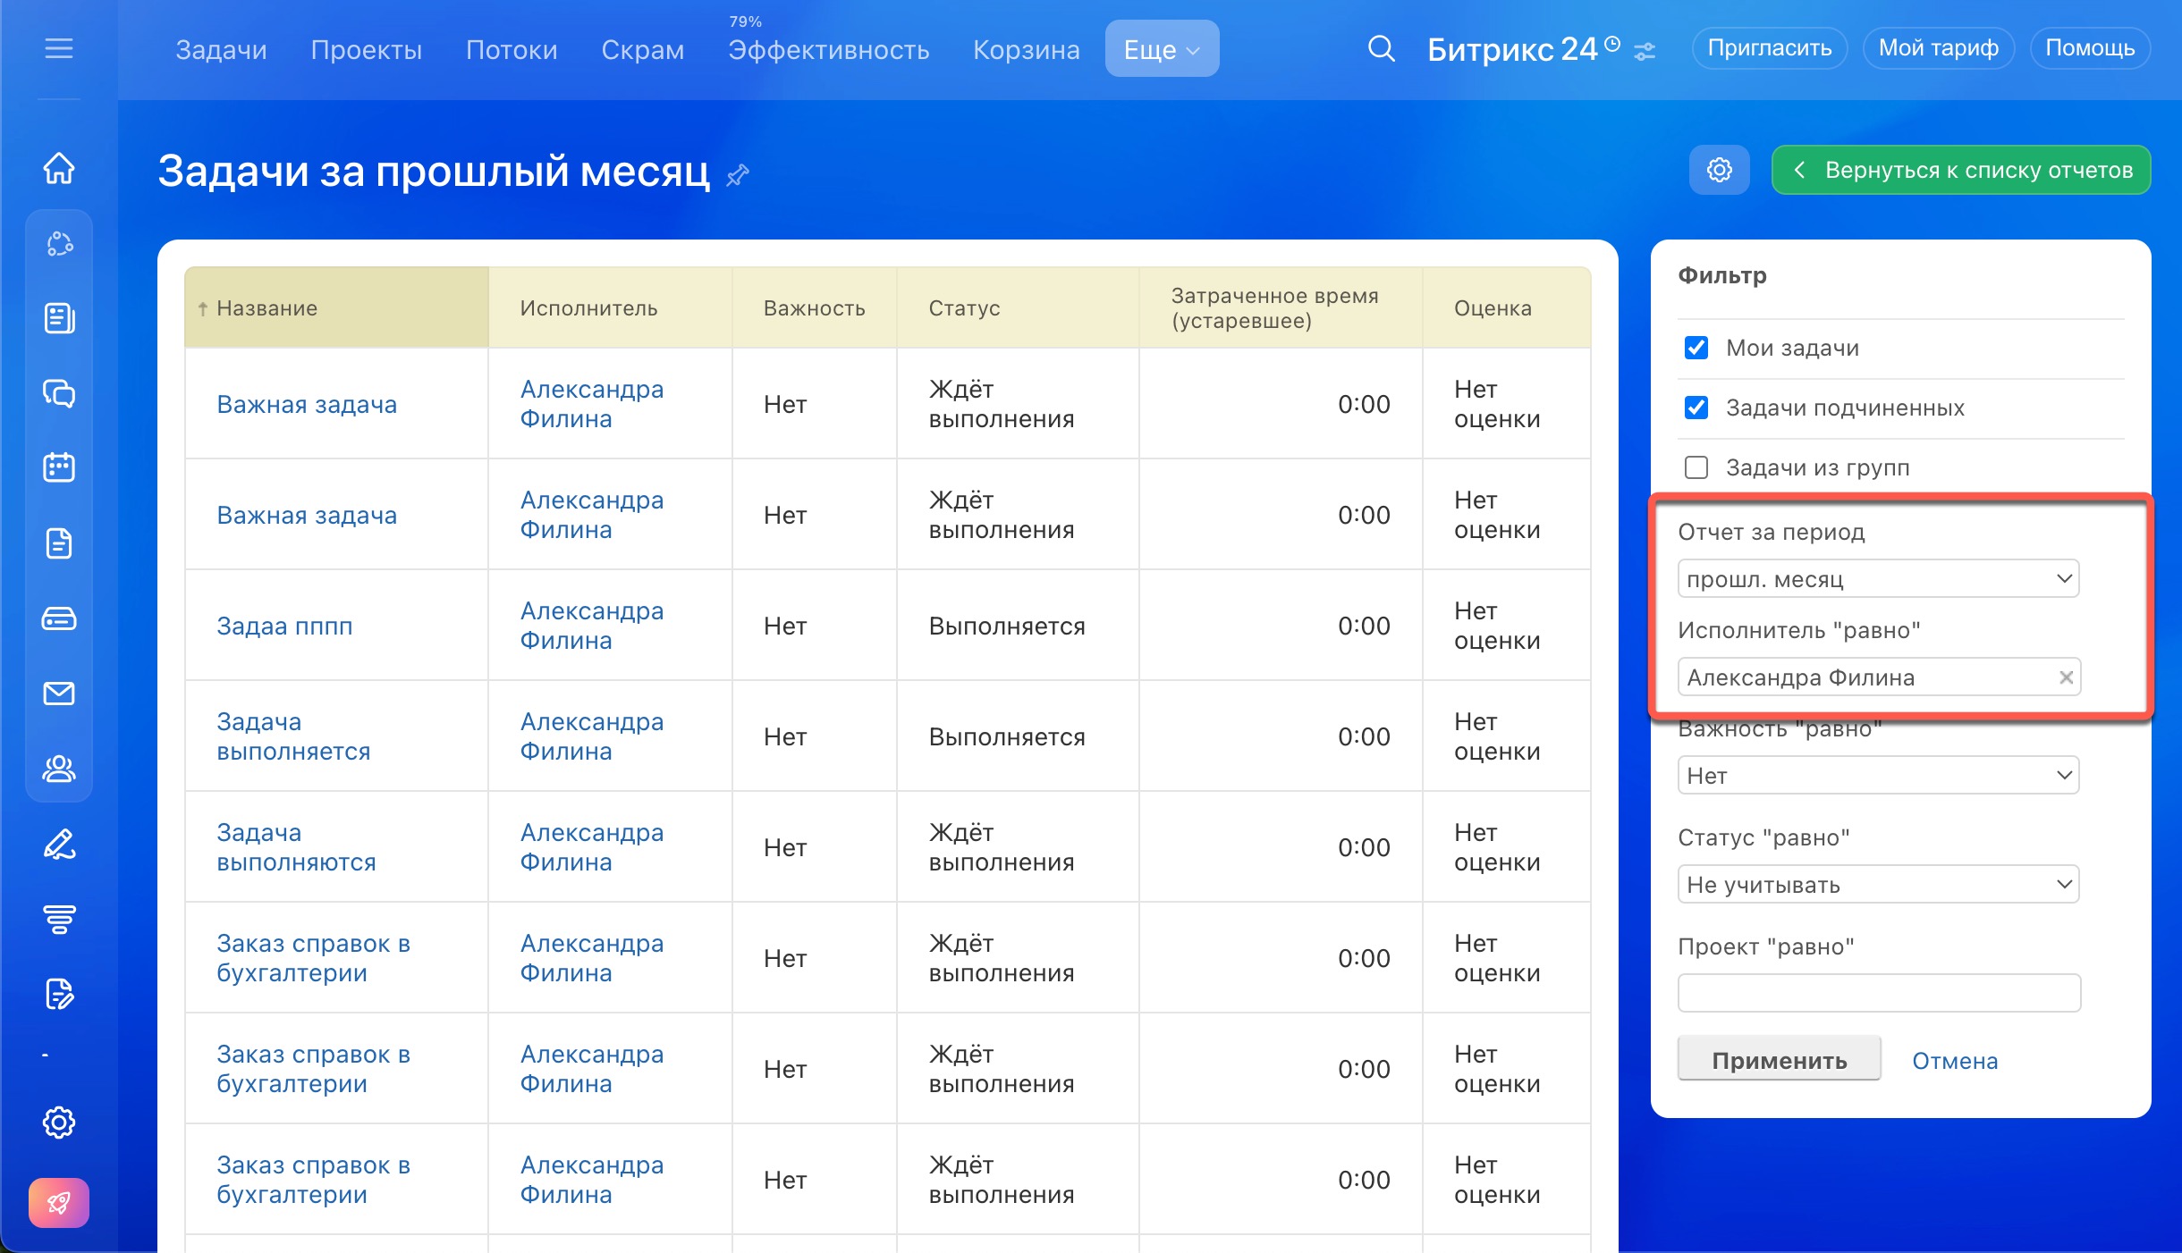Sort by Затраченное время column header

(1281, 307)
